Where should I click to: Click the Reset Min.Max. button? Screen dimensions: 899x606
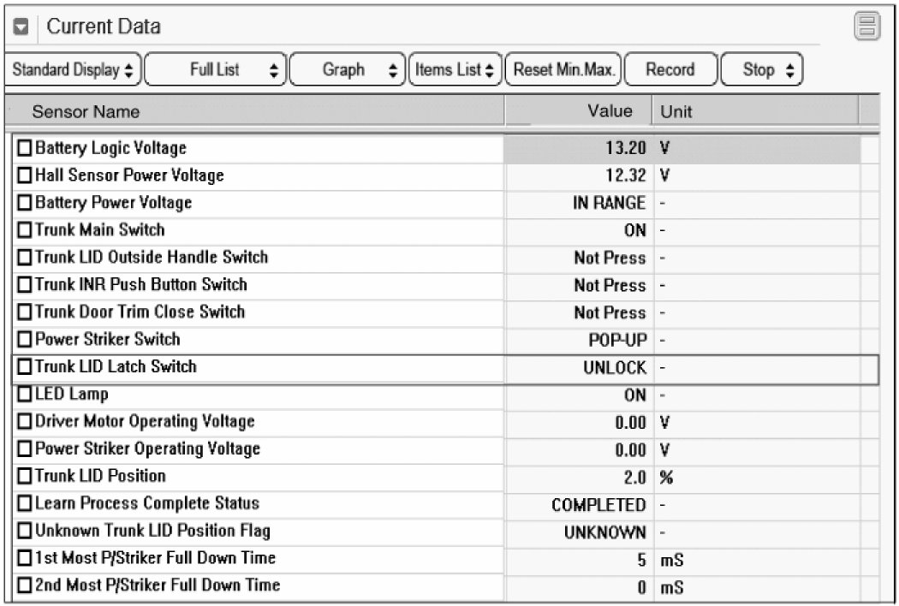tap(563, 70)
